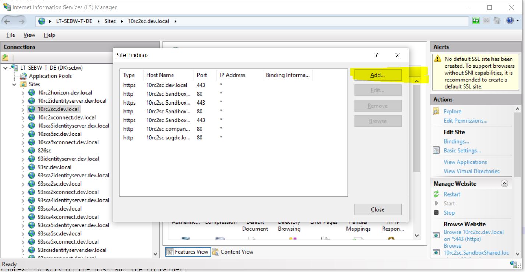This screenshot has height=272, width=525.
Task: Click the View Applications link
Action: (465, 162)
